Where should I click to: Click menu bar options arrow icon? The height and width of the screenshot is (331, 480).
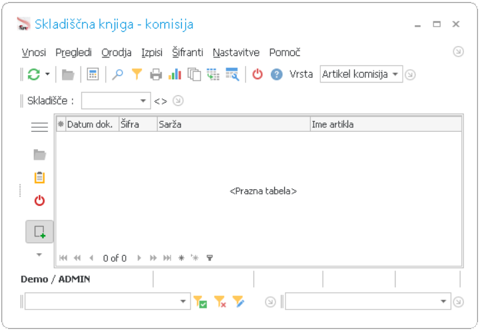coord(458,51)
